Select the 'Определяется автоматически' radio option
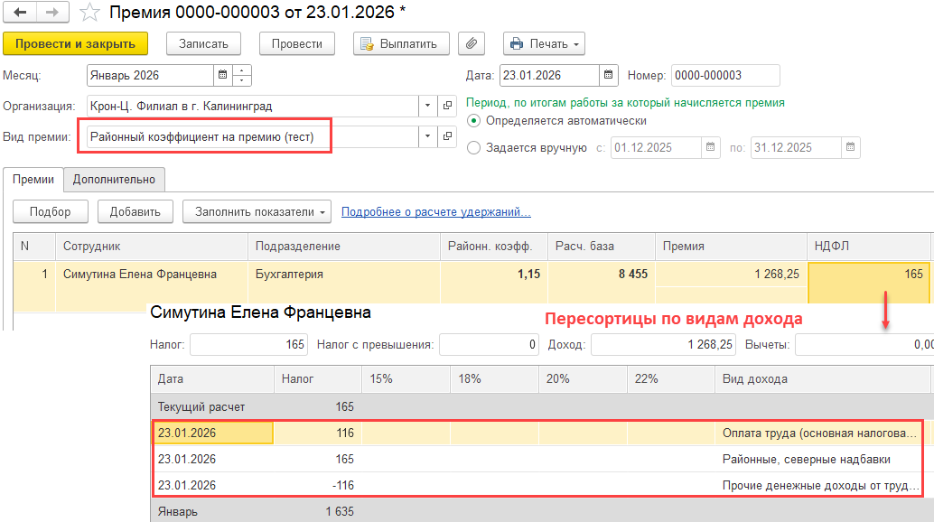The height and width of the screenshot is (522, 934). 474,121
